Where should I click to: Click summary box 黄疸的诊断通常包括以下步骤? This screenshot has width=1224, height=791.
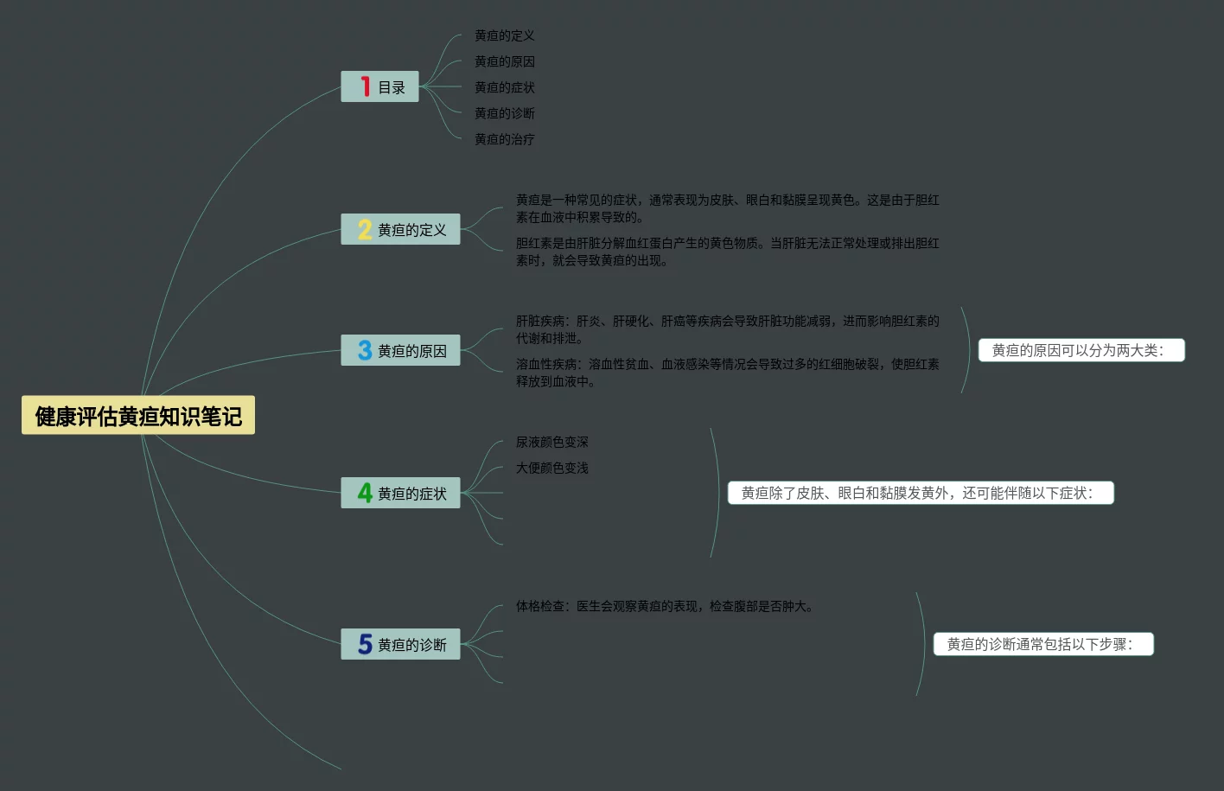(x=1043, y=644)
